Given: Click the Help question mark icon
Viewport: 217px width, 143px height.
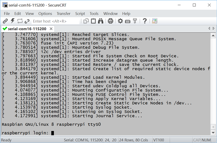Looking at the screenshot, I should 145,21.
